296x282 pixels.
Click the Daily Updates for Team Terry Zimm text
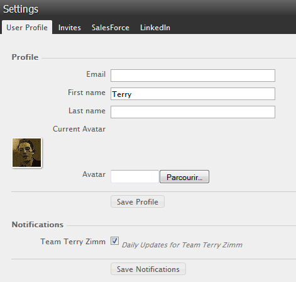(x=182, y=245)
